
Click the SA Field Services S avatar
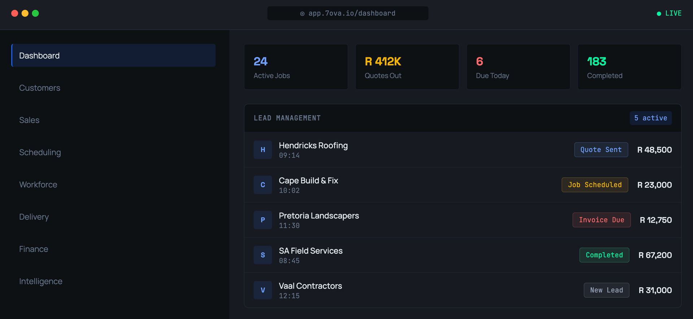point(263,255)
